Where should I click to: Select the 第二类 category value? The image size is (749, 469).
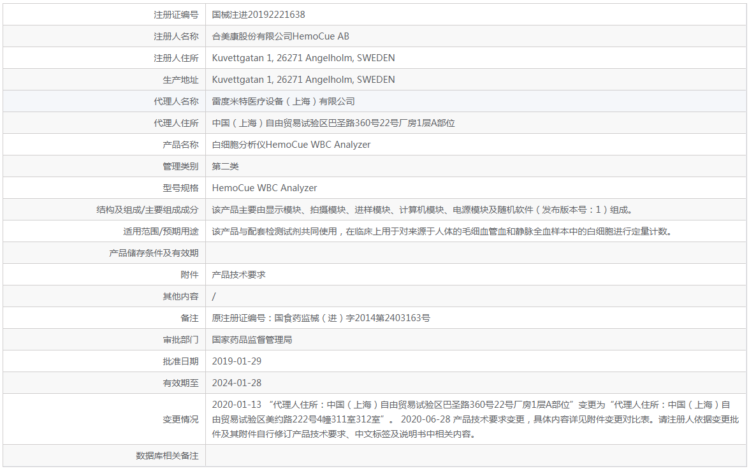(226, 166)
